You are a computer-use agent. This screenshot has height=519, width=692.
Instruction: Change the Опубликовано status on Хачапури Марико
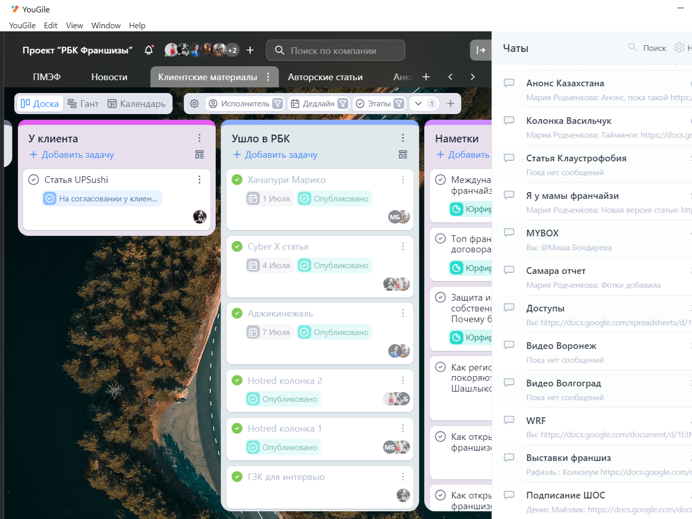tap(334, 198)
